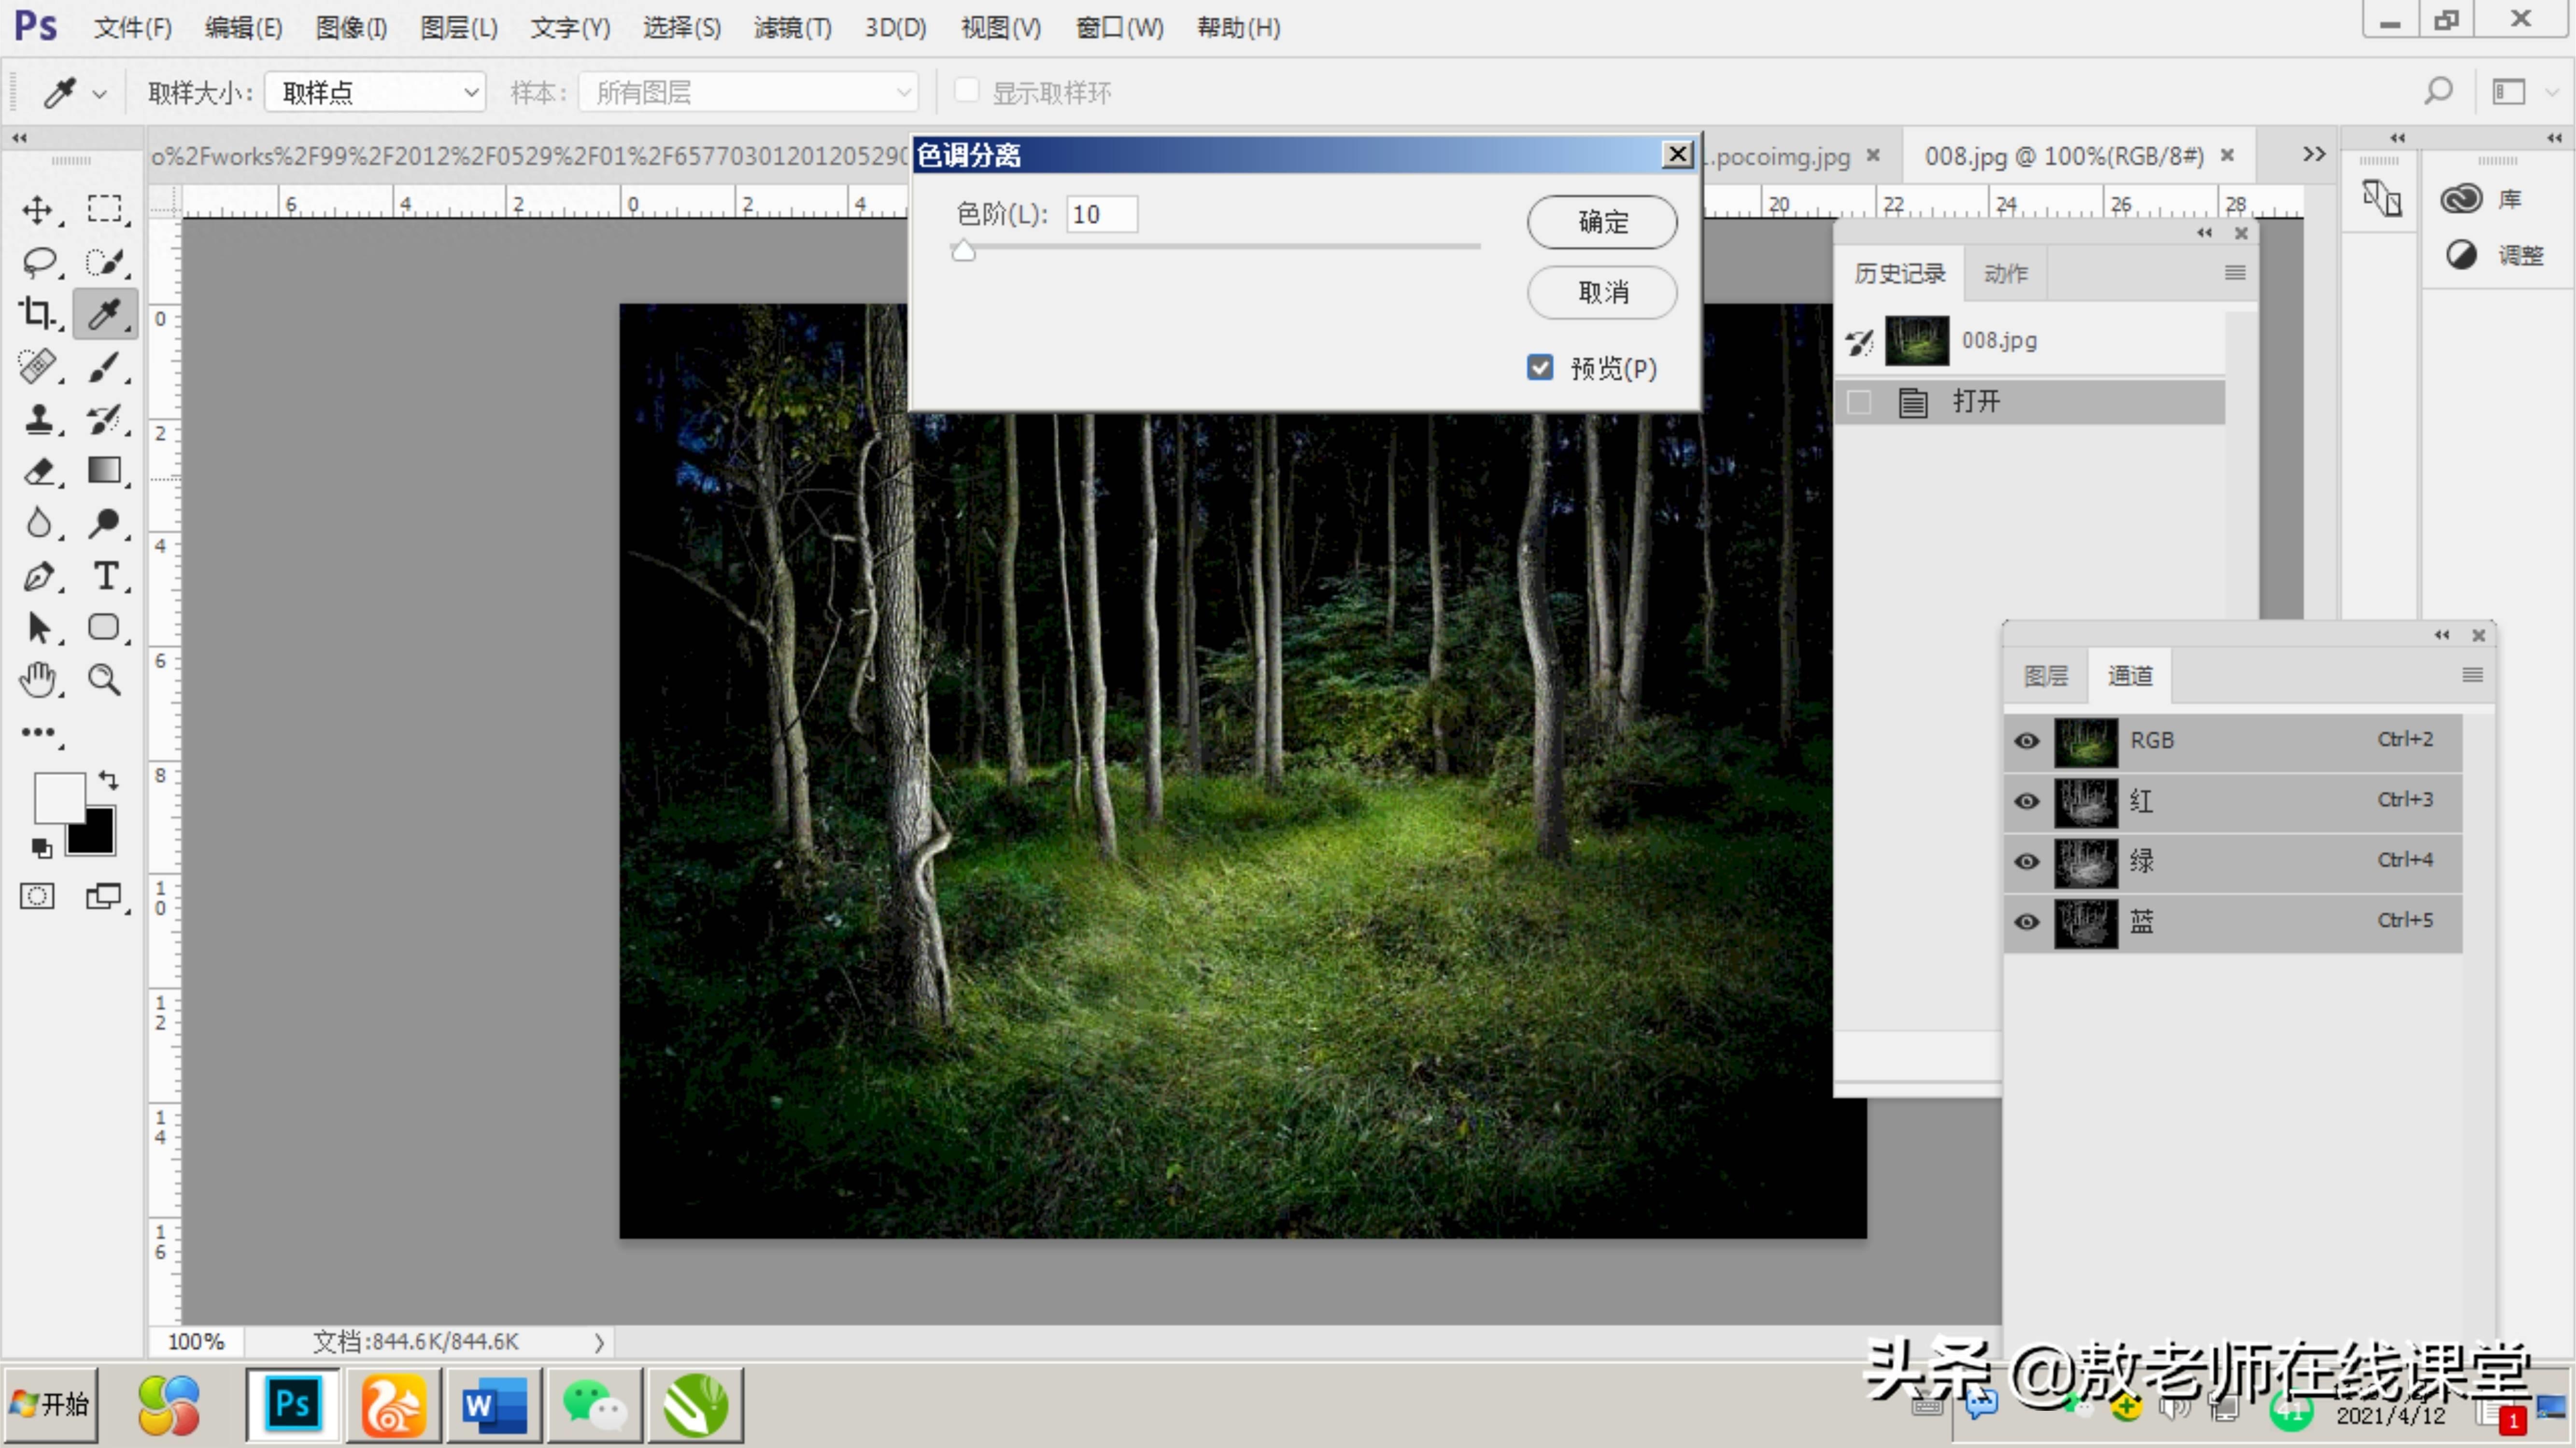The width and height of the screenshot is (2576, 1448).
Task: Open the Image (图像) menu
Action: point(351,27)
